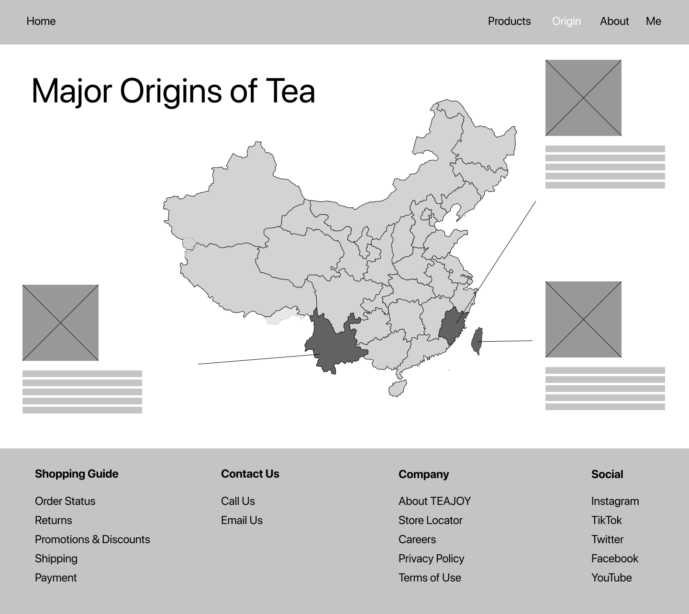View the Privacy Policy page
Screen dimensions: 689x614
tap(431, 558)
